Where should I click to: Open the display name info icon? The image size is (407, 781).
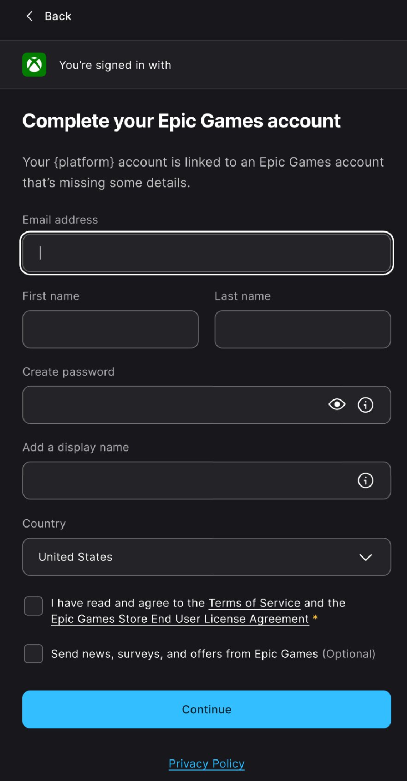(365, 481)
